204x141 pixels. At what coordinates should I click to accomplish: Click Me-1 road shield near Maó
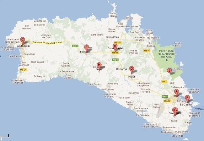pos(165,96)
